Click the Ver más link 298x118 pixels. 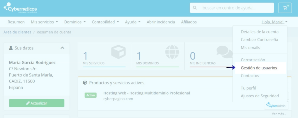click(x=279, y=114)
